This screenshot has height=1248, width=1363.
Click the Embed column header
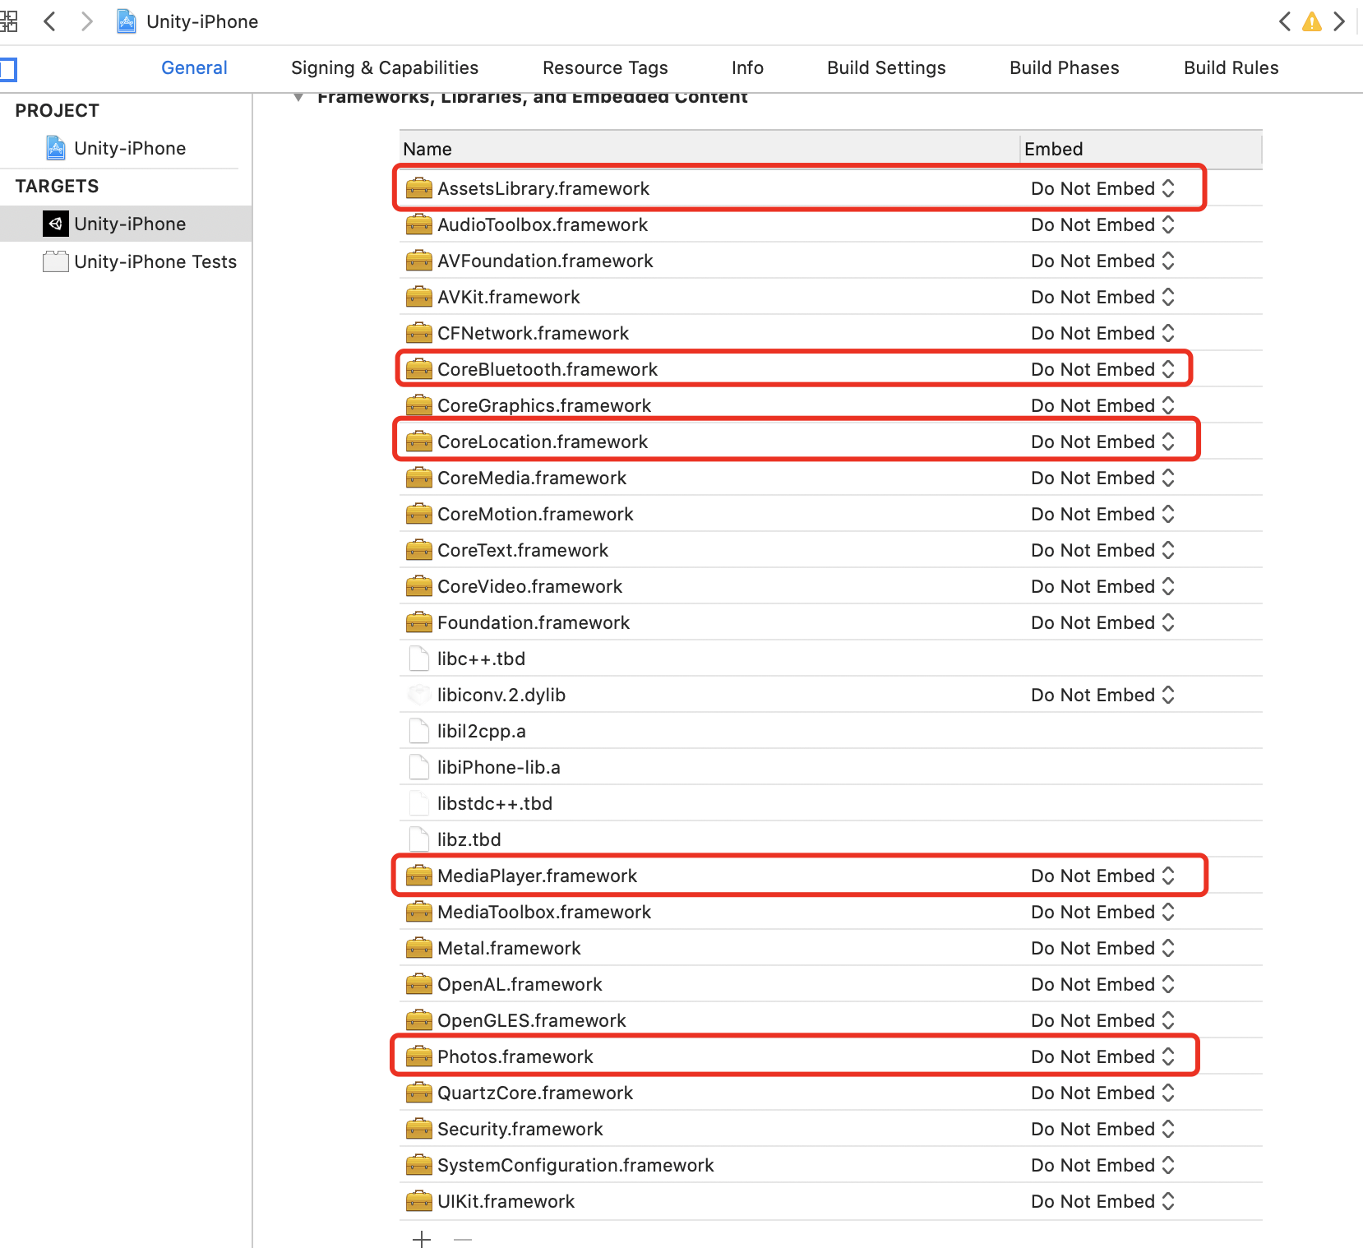1053,149
